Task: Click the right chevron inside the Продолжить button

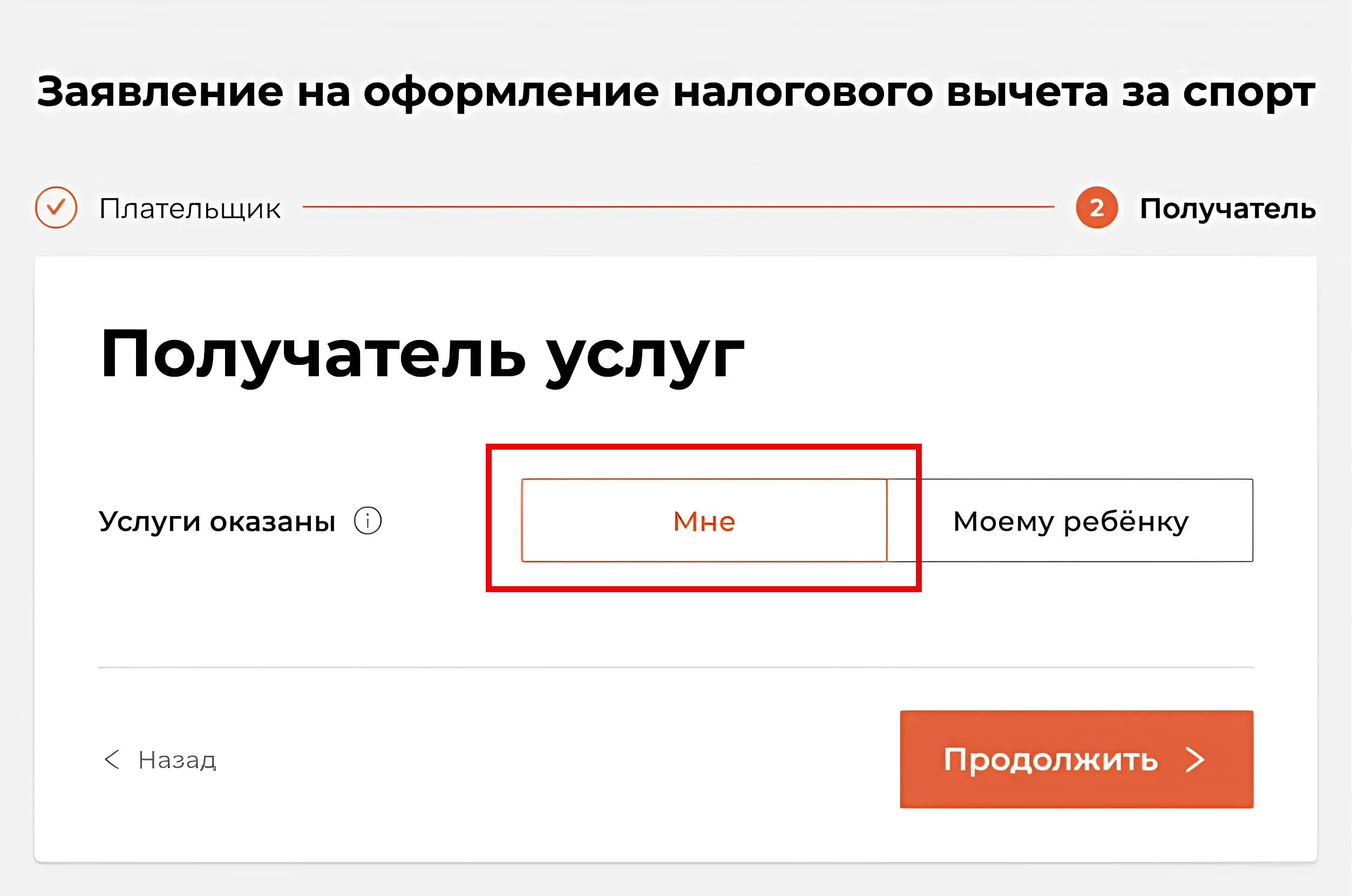Action: point(1195,759)
